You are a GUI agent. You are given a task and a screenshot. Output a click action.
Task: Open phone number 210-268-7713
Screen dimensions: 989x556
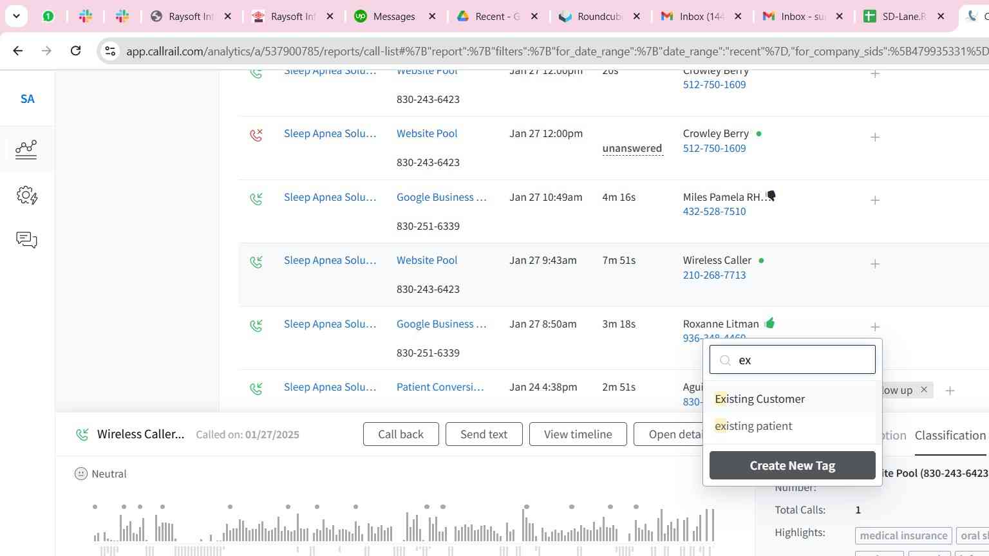click(714, 275)
